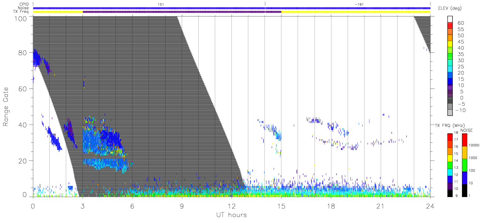This screenshot has width=484, height=223.
Task: Click the Range Gate axis title
Action: click(x=6, y=107)
